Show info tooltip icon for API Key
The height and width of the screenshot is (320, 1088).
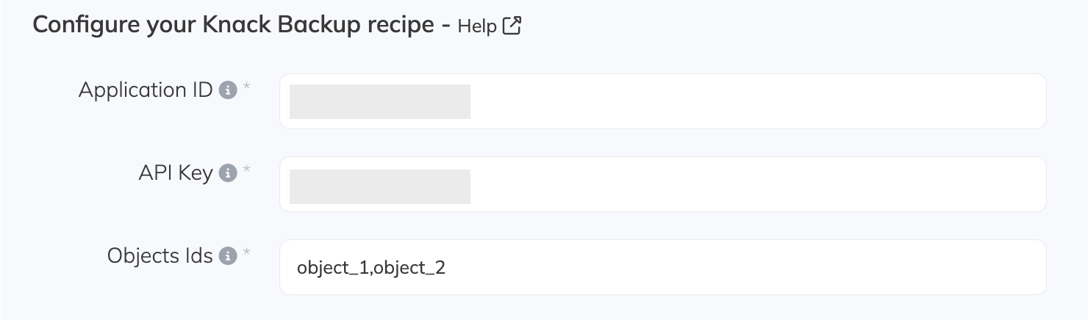(228, 174)
